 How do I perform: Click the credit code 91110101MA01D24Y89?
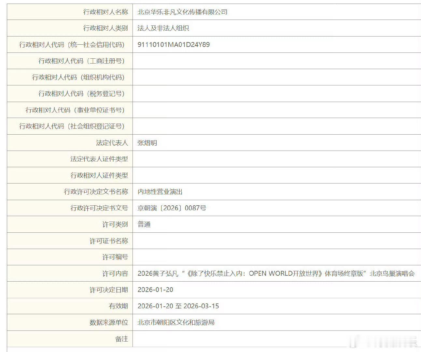[174, 45]
